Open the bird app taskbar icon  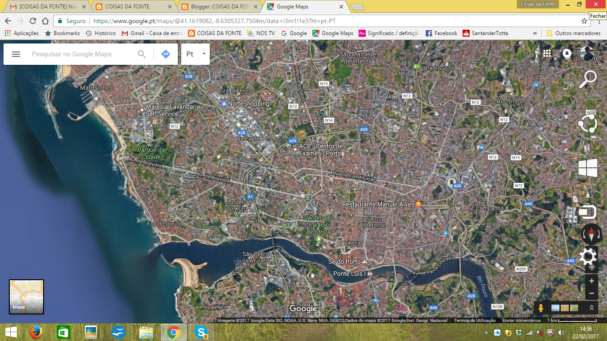pos(119,332)
